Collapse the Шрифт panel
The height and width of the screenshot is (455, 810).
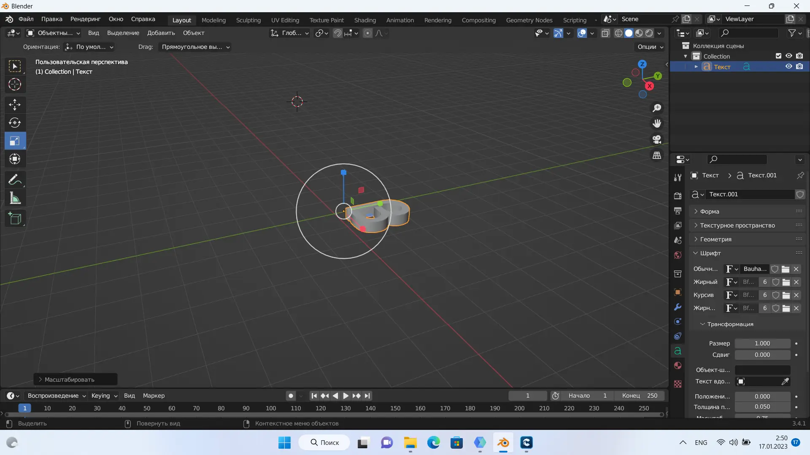(748, 253)
